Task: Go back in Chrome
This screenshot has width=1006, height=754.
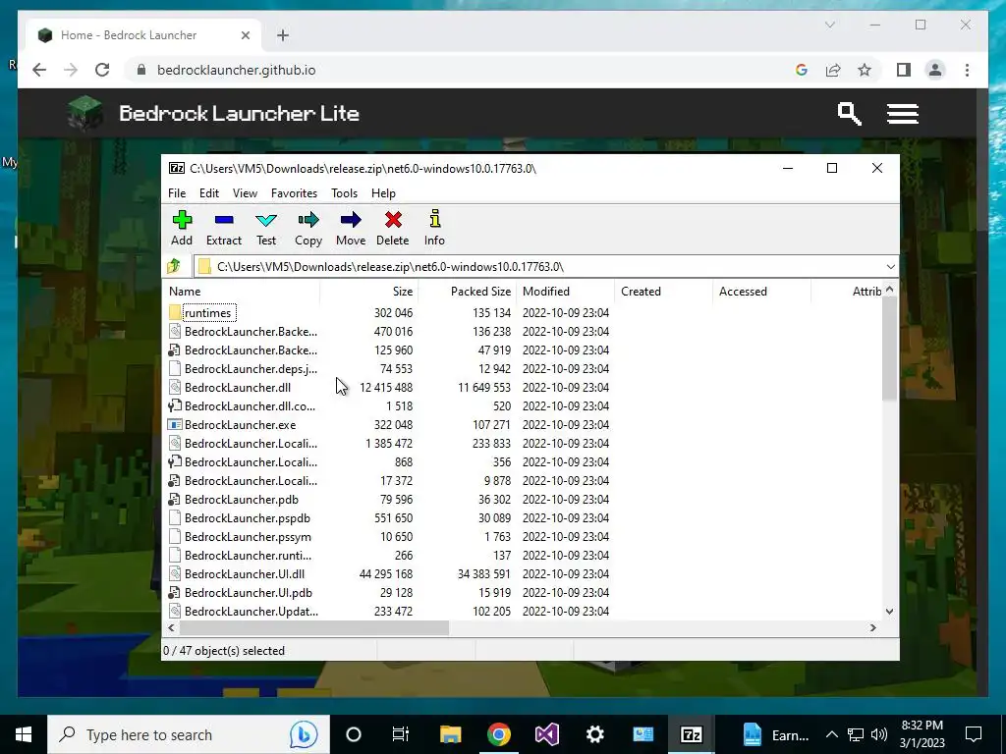Action: (x=39, y=70)
